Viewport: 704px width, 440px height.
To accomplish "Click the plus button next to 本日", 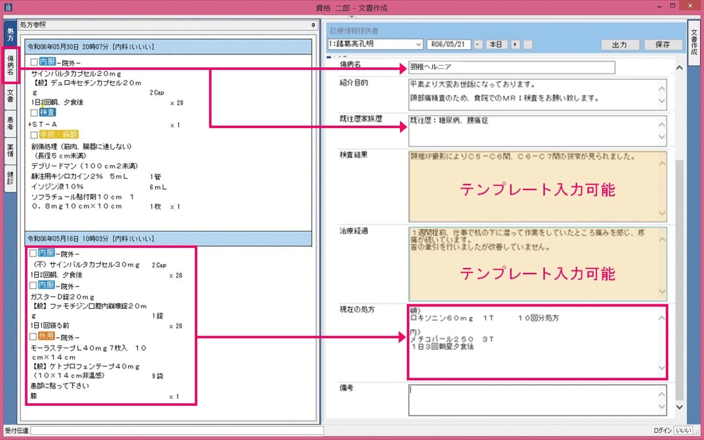I will [x=515, y=44].
